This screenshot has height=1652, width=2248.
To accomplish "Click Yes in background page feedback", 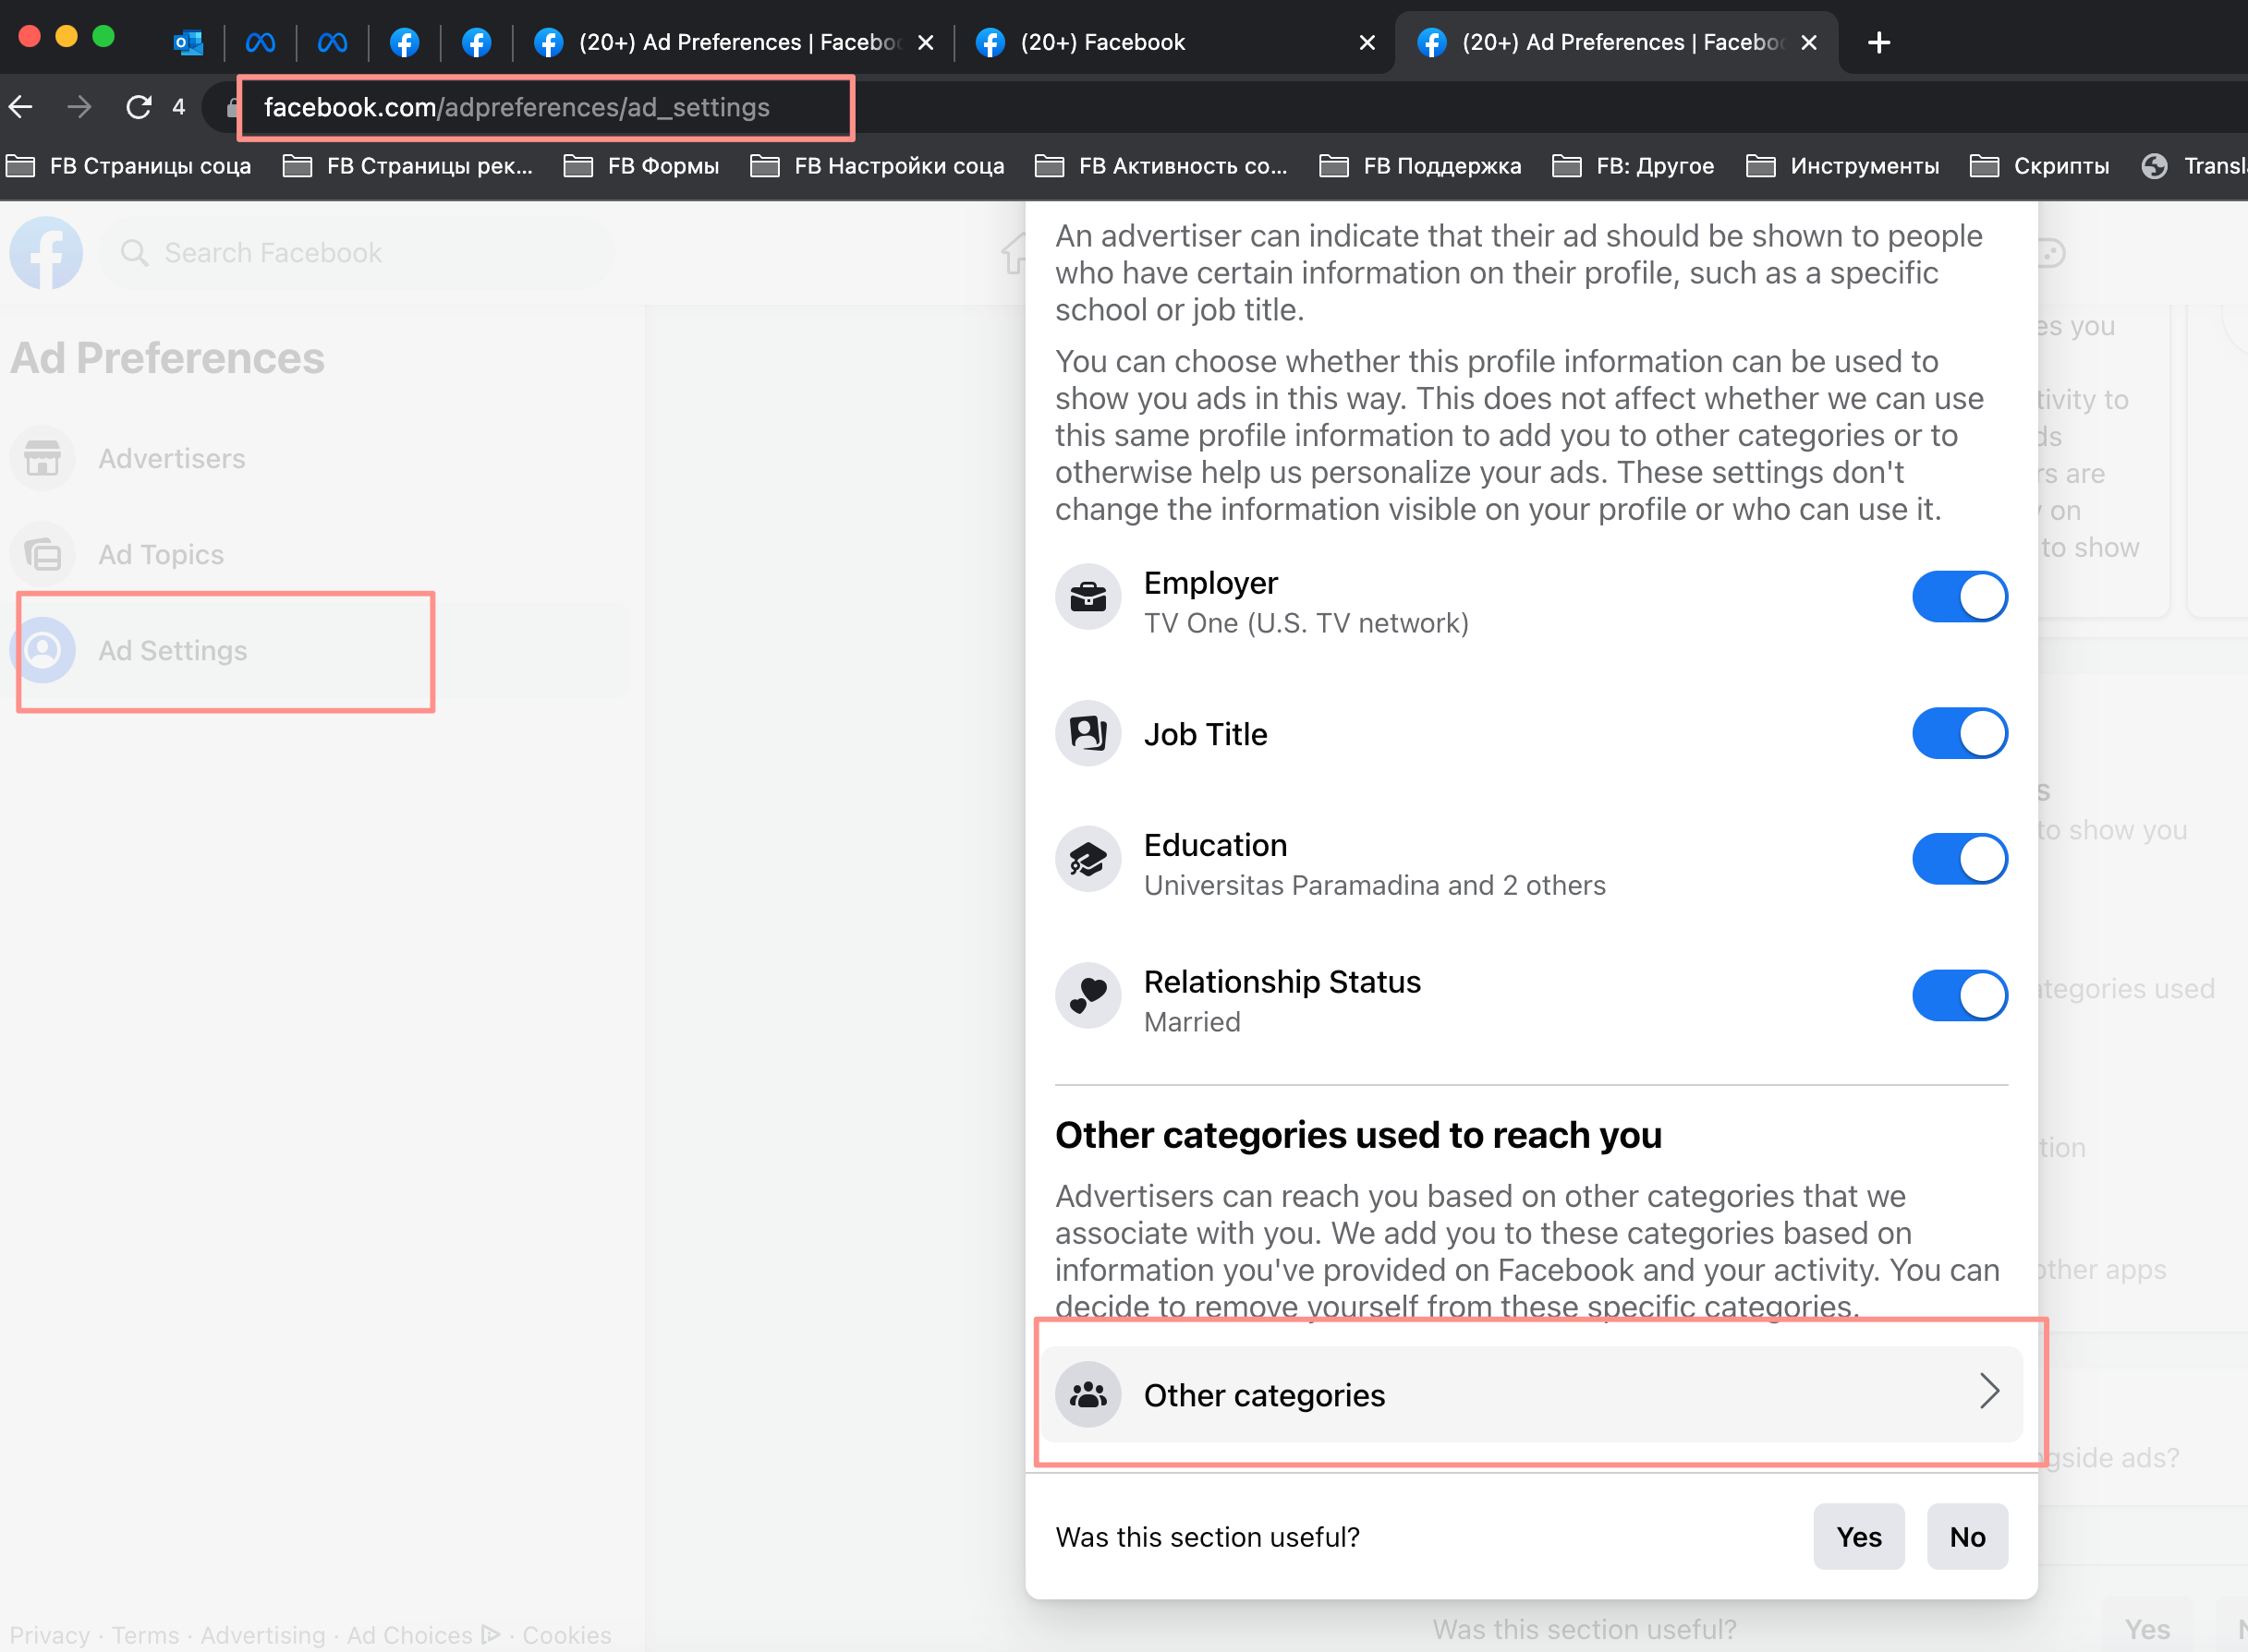I will click(x=2147, y=1629).
